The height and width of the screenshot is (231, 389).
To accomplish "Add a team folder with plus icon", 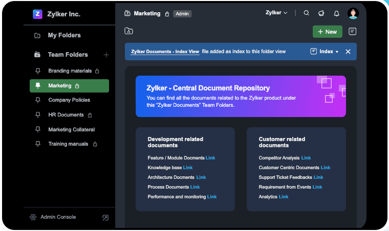I will coord(106,55).
